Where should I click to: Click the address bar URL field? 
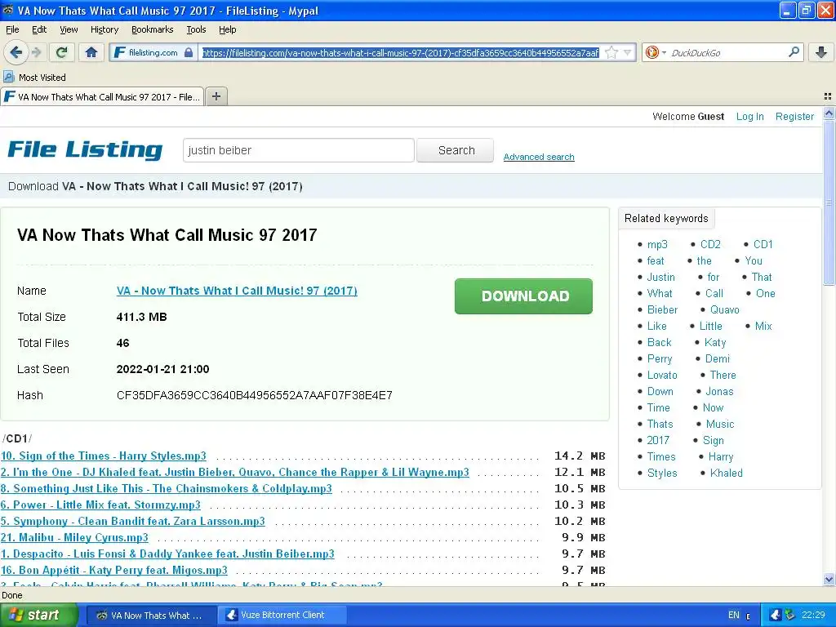click(401, 52)
